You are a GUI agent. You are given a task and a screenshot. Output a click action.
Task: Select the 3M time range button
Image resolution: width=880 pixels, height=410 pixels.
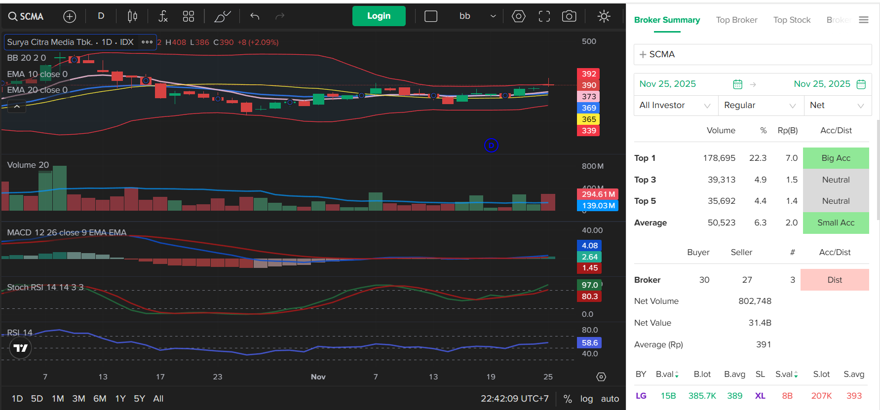click(x=78, y=399)
